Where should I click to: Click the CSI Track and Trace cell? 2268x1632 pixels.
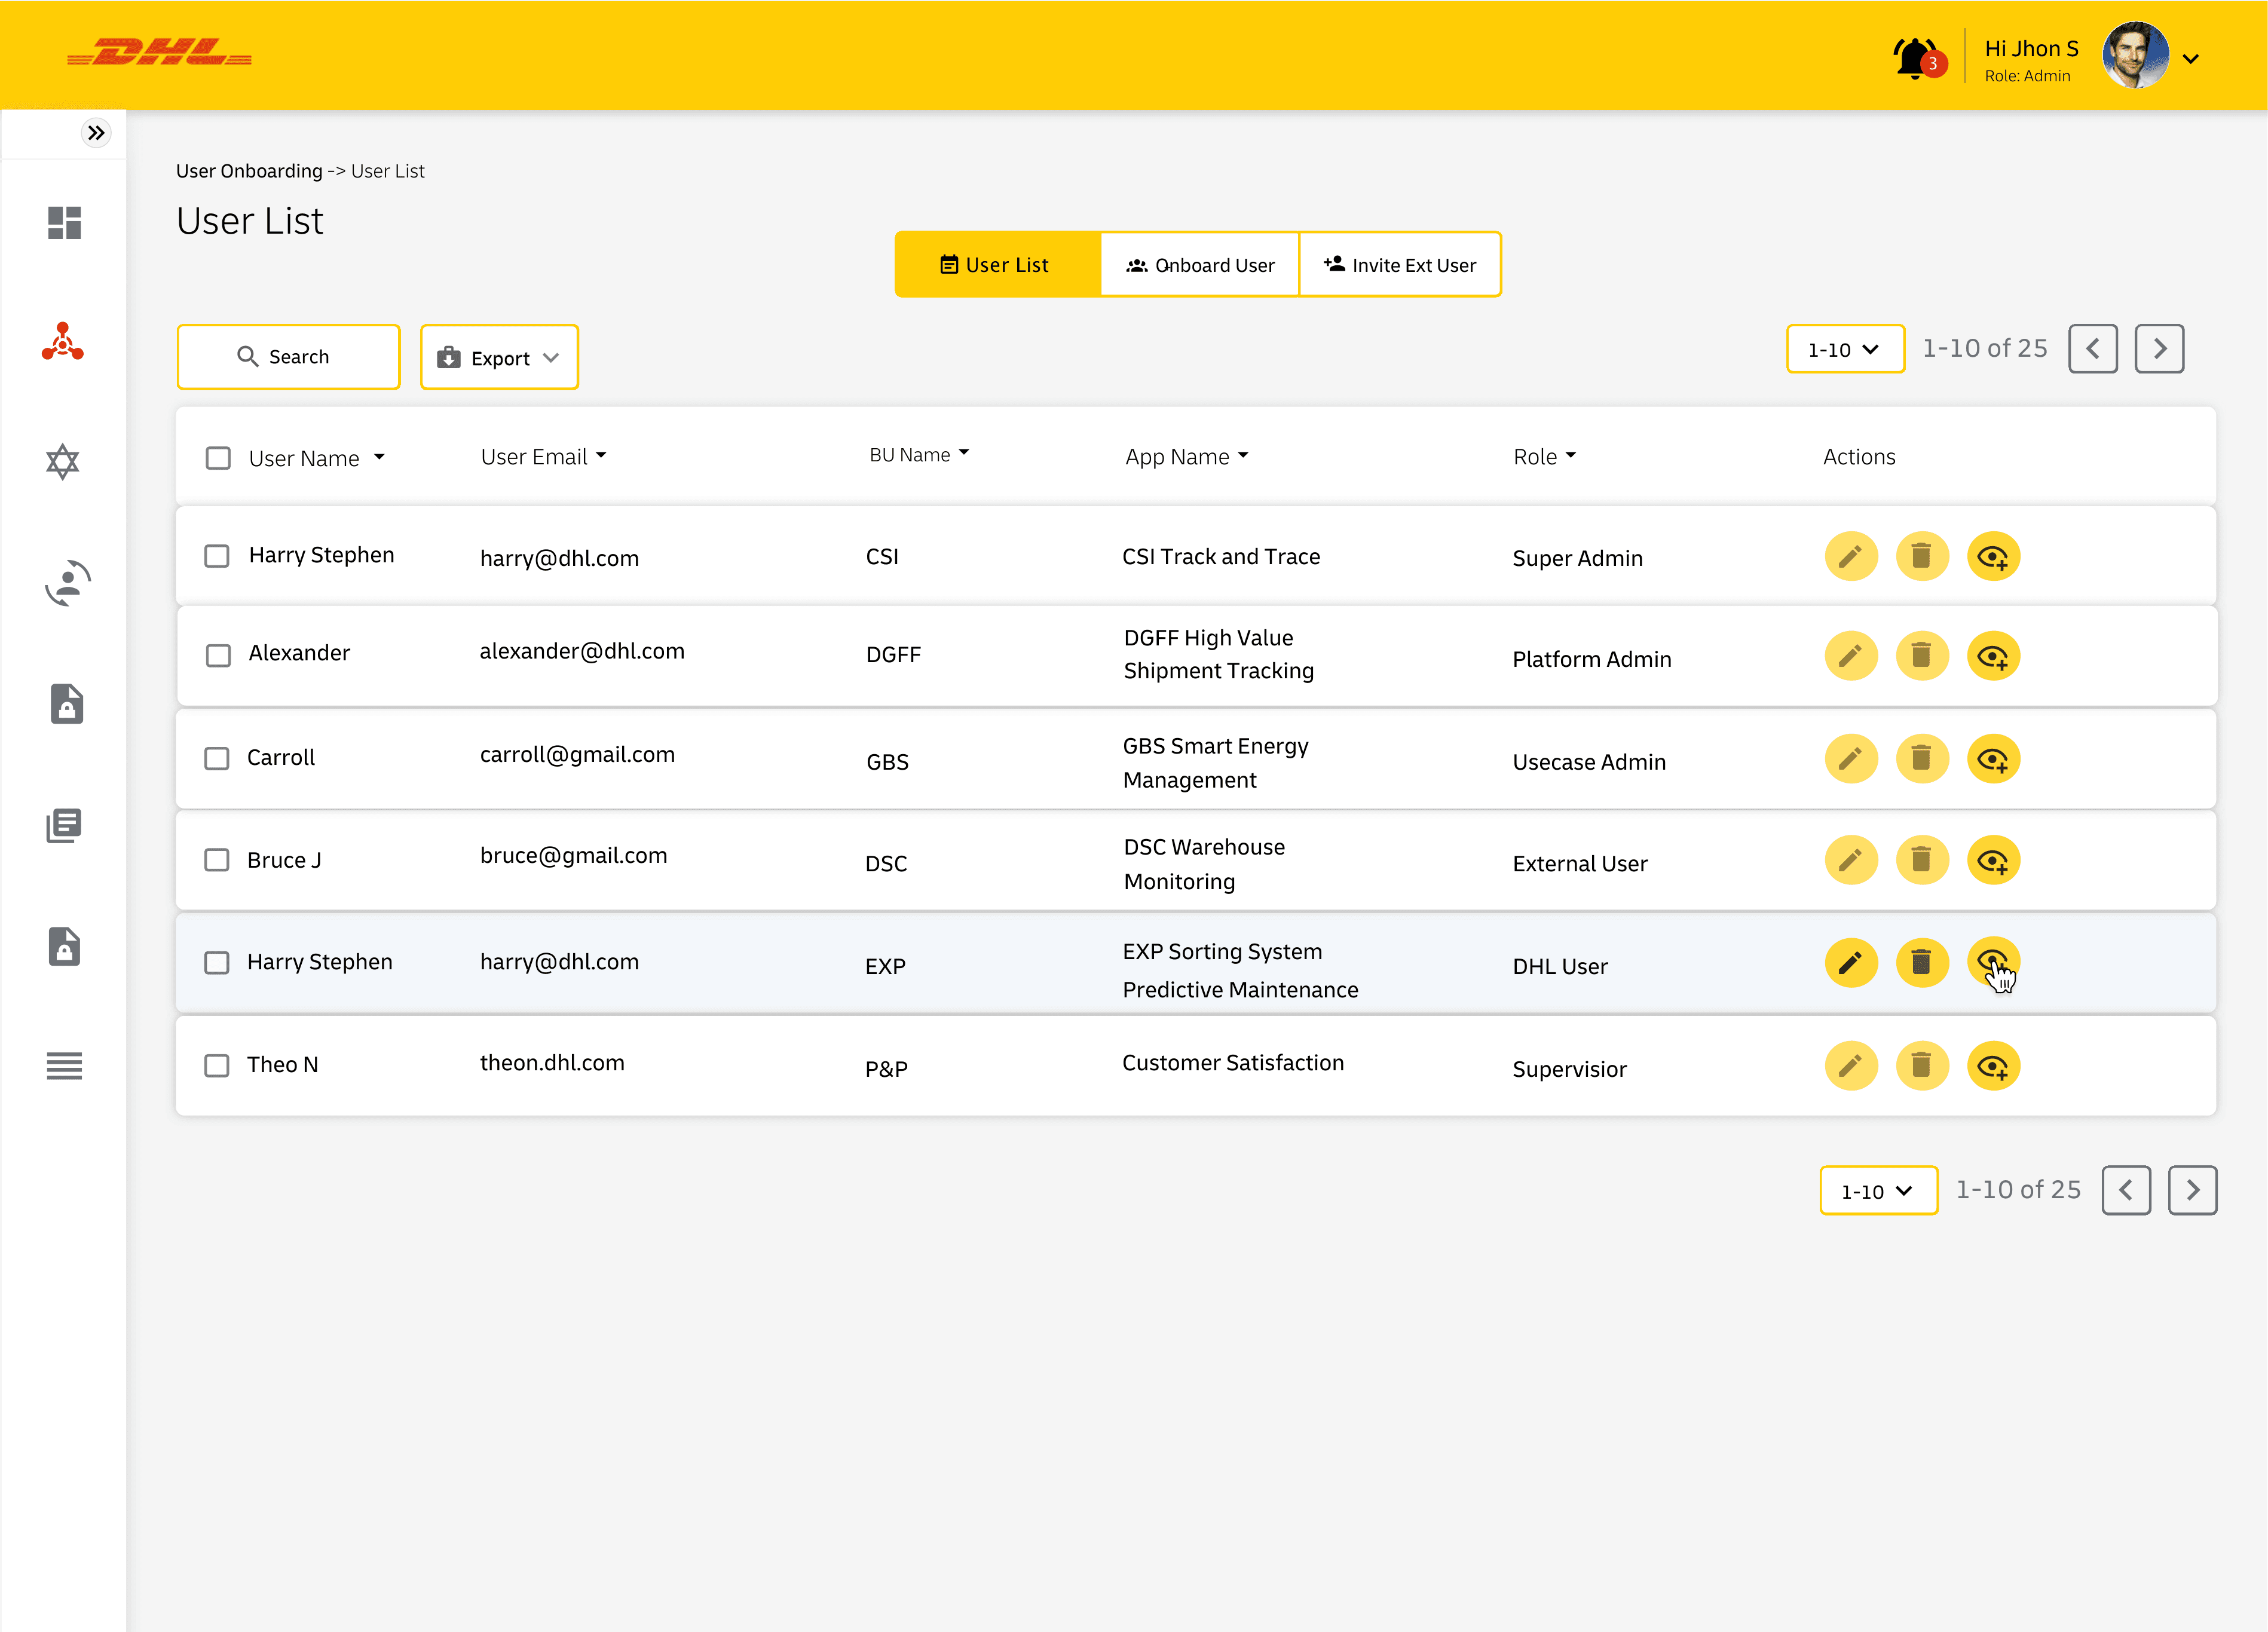point(1221,557)
